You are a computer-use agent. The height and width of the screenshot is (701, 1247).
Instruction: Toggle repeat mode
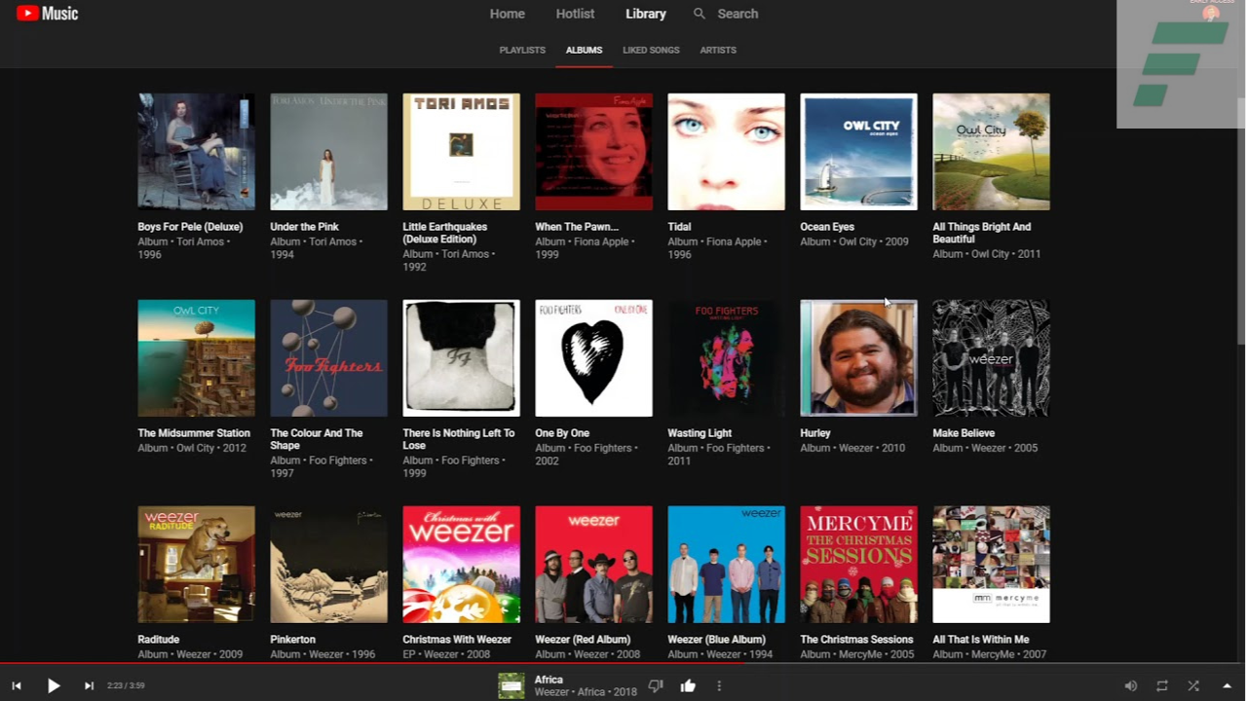pyautogui.click(x=1162, y=685)
